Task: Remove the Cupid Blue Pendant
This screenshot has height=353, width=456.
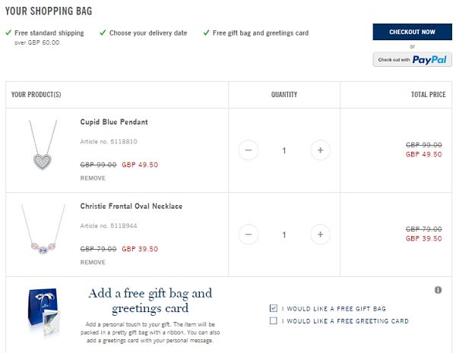Action: coord(93,178)
